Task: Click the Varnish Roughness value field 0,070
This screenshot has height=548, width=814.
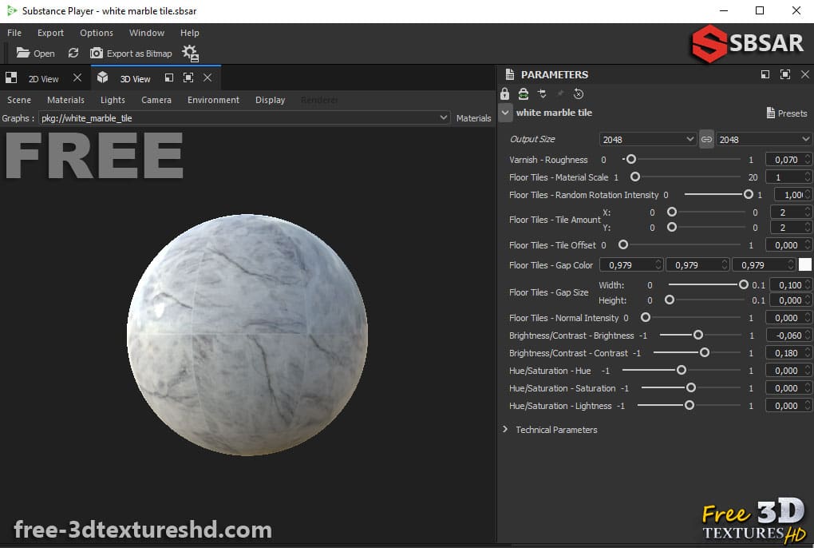Action: (x=788, y=160)
